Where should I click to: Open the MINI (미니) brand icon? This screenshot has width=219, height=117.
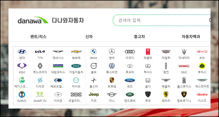[x=112, y=94]
